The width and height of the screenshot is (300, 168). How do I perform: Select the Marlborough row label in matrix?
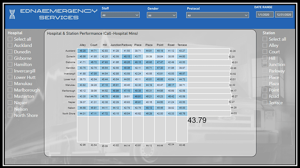pyautogui.click(x=69, y=91)
